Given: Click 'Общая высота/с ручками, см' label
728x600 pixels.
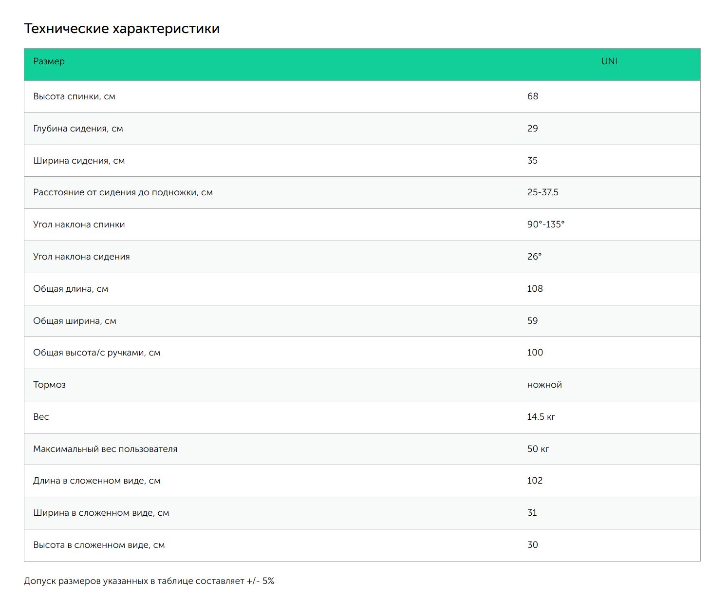Looking at the screenshot, I should 96,353.
